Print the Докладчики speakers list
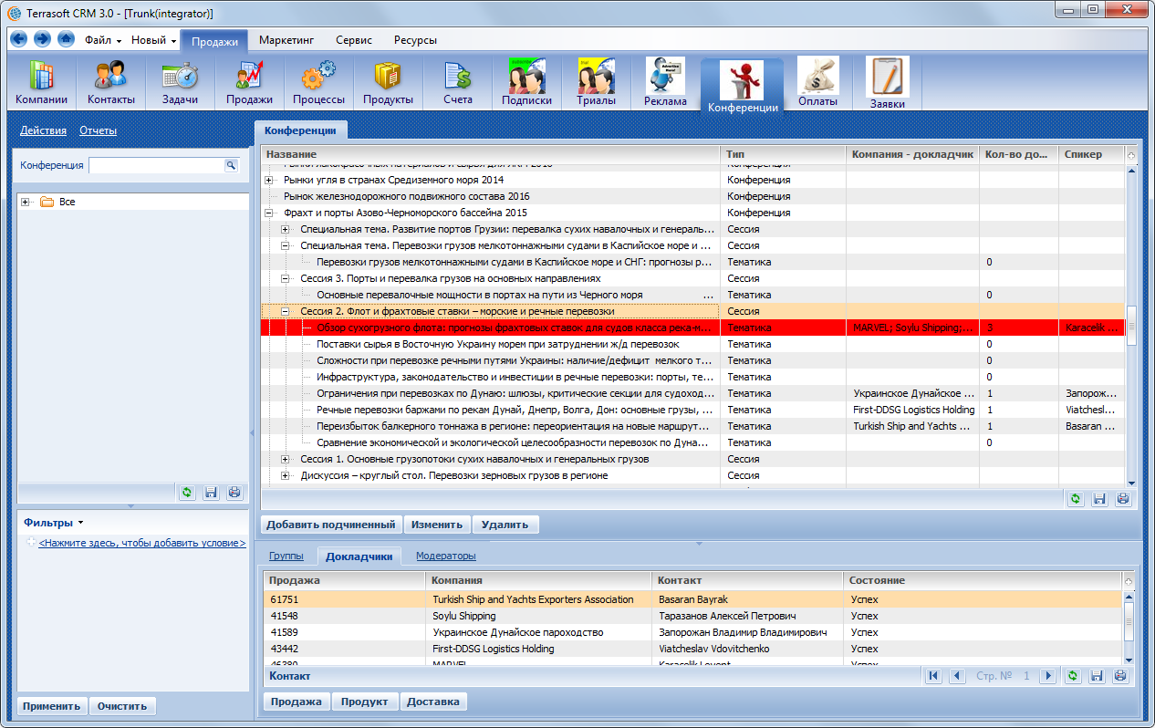This screenshot has width=1155, height=728. 1121,676
